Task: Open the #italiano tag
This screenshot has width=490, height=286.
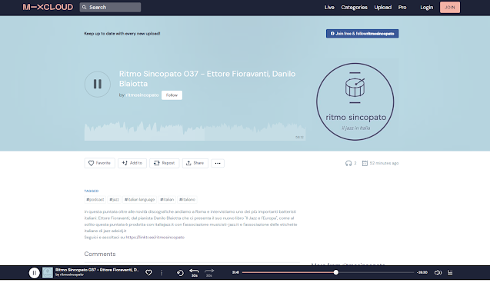Action: coord(187,200)
